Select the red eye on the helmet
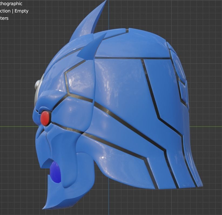The height and width of the screenshot is (215, 222). (45, 118)
